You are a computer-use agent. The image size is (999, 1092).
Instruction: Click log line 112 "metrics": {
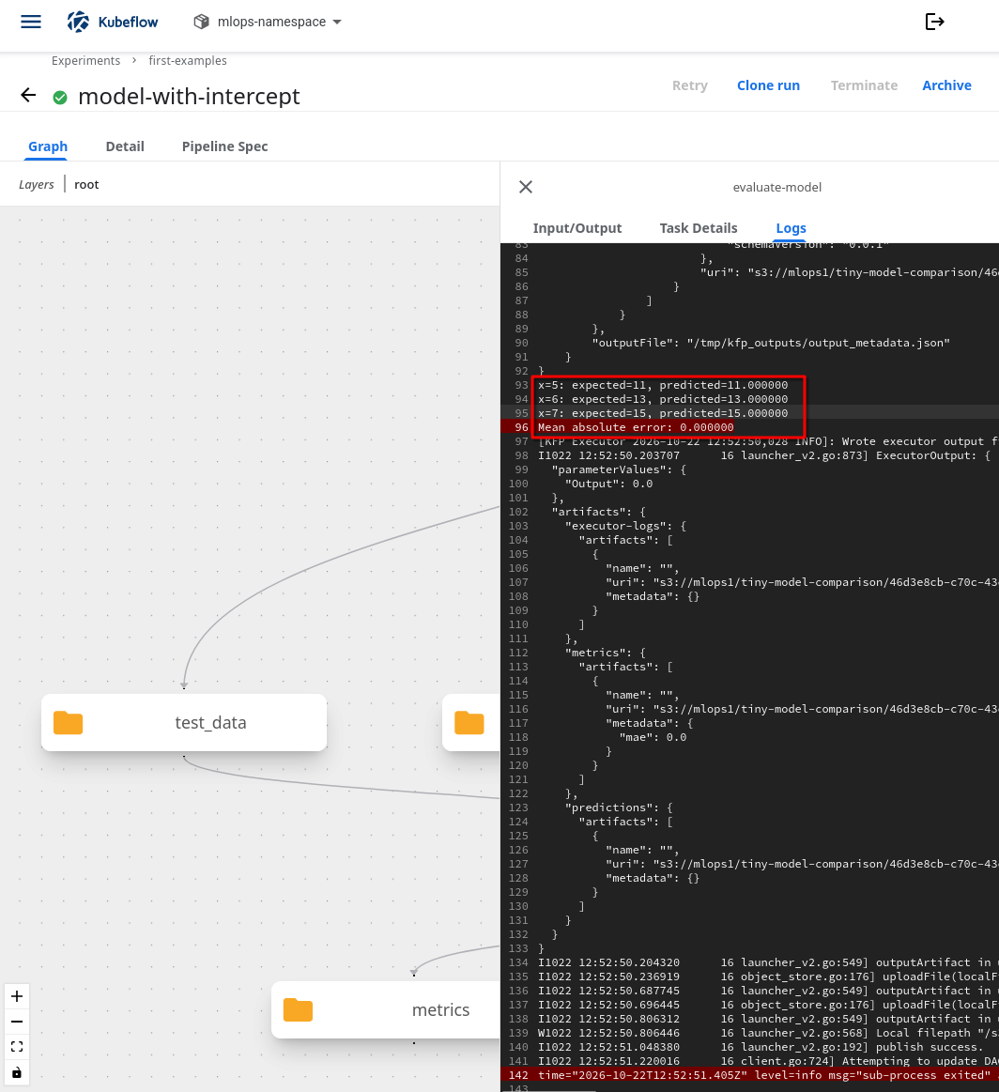(606, 653)
